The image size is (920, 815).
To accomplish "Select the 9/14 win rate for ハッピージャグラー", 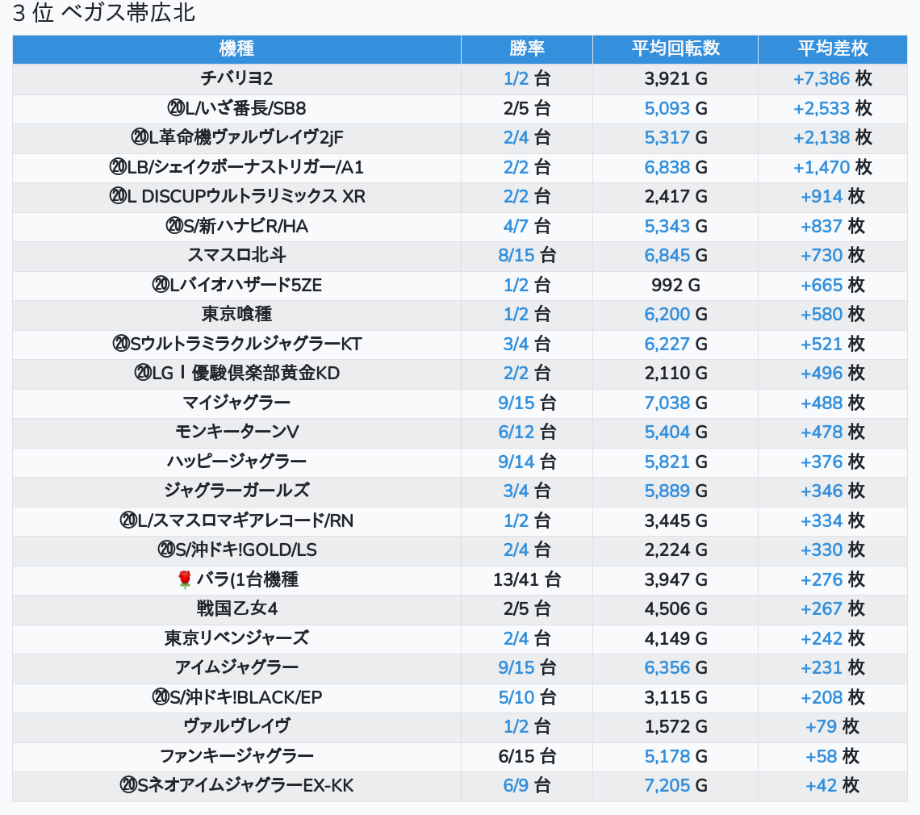I will point(516,462).
